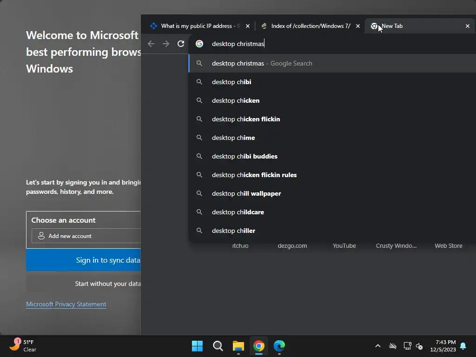Click the muted volume tray icon

[419, 346]
